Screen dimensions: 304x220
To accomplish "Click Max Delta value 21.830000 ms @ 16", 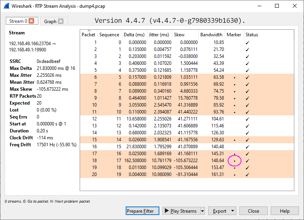I will click(56, 68).
